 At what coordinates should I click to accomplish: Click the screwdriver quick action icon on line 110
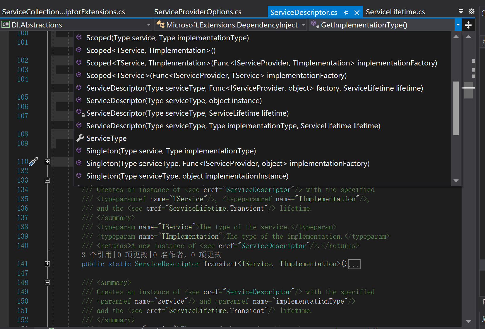pyautogui.click(x=34, y=161)
